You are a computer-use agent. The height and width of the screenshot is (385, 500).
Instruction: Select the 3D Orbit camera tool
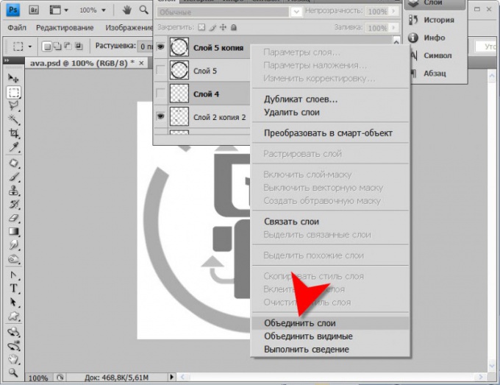(13, 346)
